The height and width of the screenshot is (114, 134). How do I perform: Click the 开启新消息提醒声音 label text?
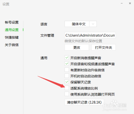[86, 58]
